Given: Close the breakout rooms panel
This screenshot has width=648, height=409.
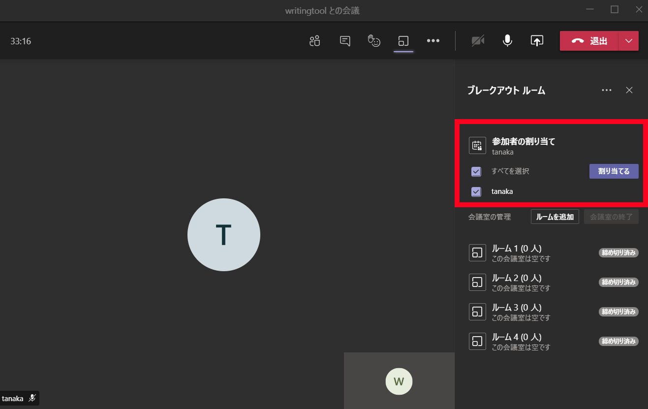Looking at the screenshot, I should (x=629, y=90).
